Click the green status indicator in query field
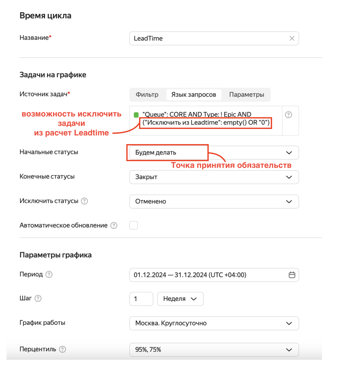This screenshot has width=347, height=368. point(136,114)
